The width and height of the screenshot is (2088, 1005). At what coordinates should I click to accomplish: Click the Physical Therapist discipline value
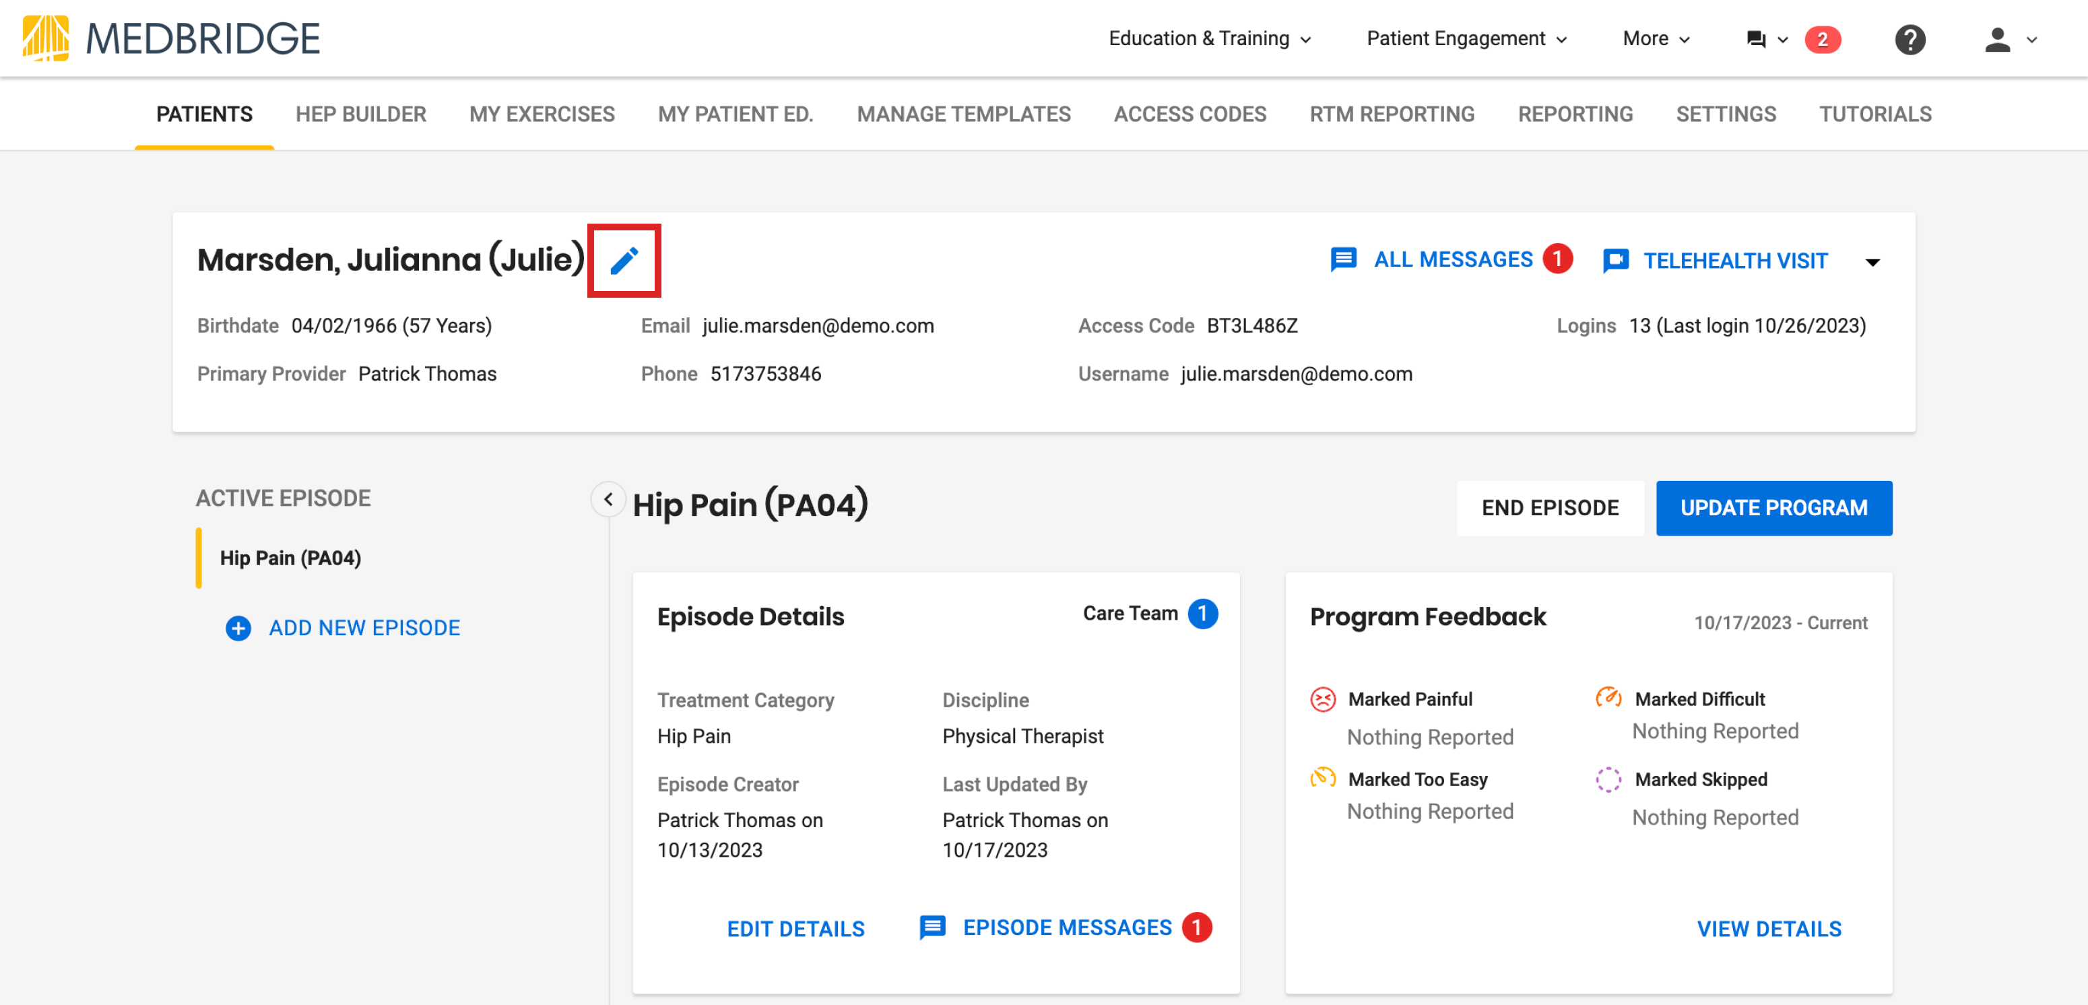(x=1023, y=737)
